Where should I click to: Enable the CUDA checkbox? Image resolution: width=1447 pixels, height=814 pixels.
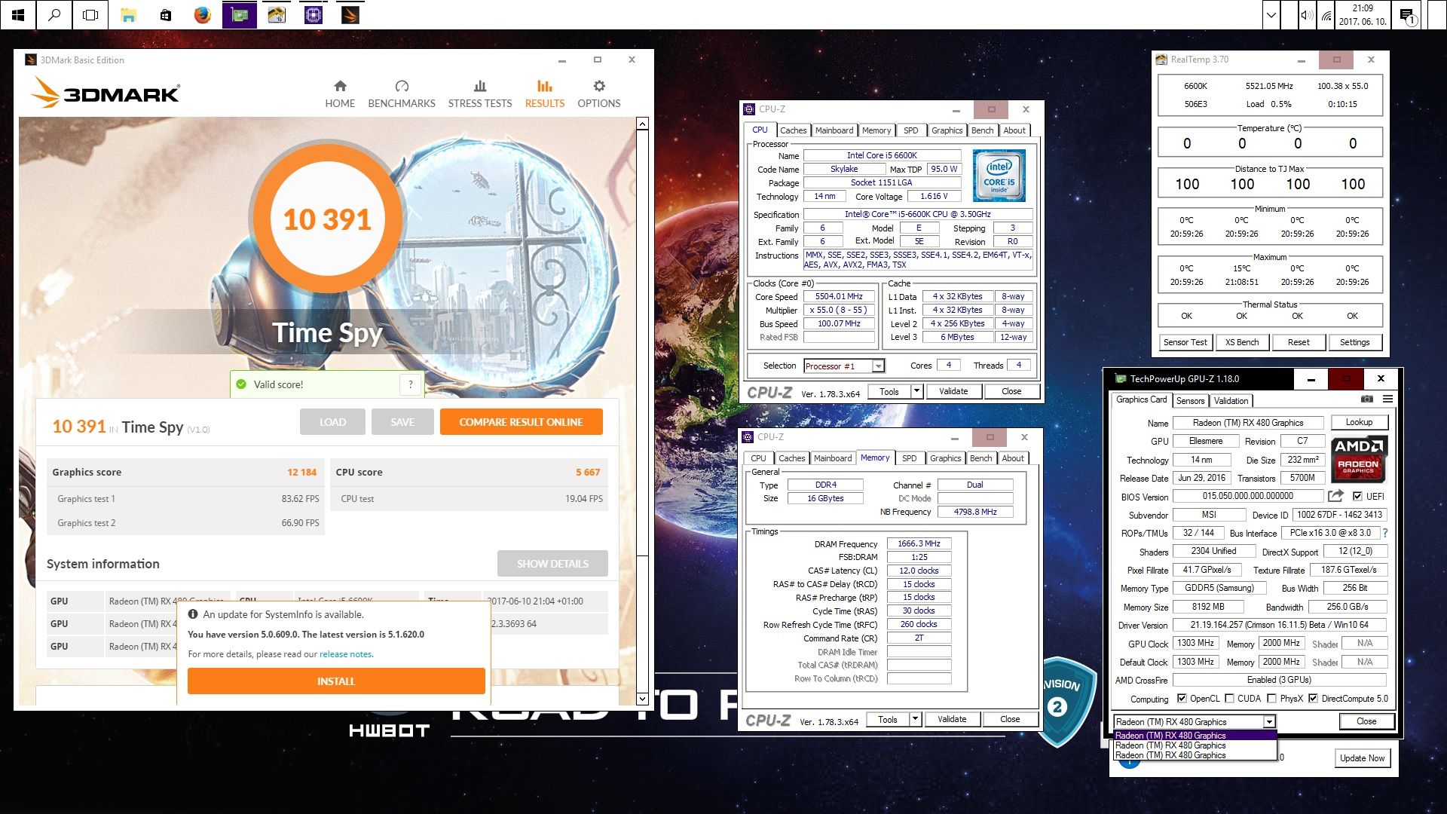(1230, 699)
